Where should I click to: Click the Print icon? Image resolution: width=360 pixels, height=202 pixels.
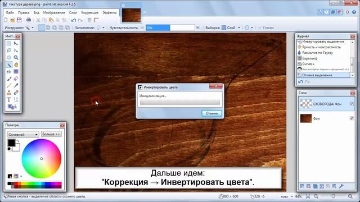click(29, 20)
